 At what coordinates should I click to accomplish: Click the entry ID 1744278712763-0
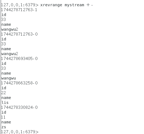[x=19, y=34]
